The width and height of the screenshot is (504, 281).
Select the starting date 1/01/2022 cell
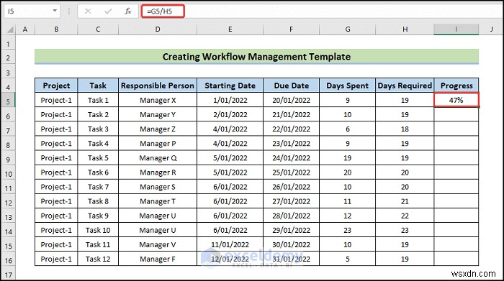[x=230, y=100]
